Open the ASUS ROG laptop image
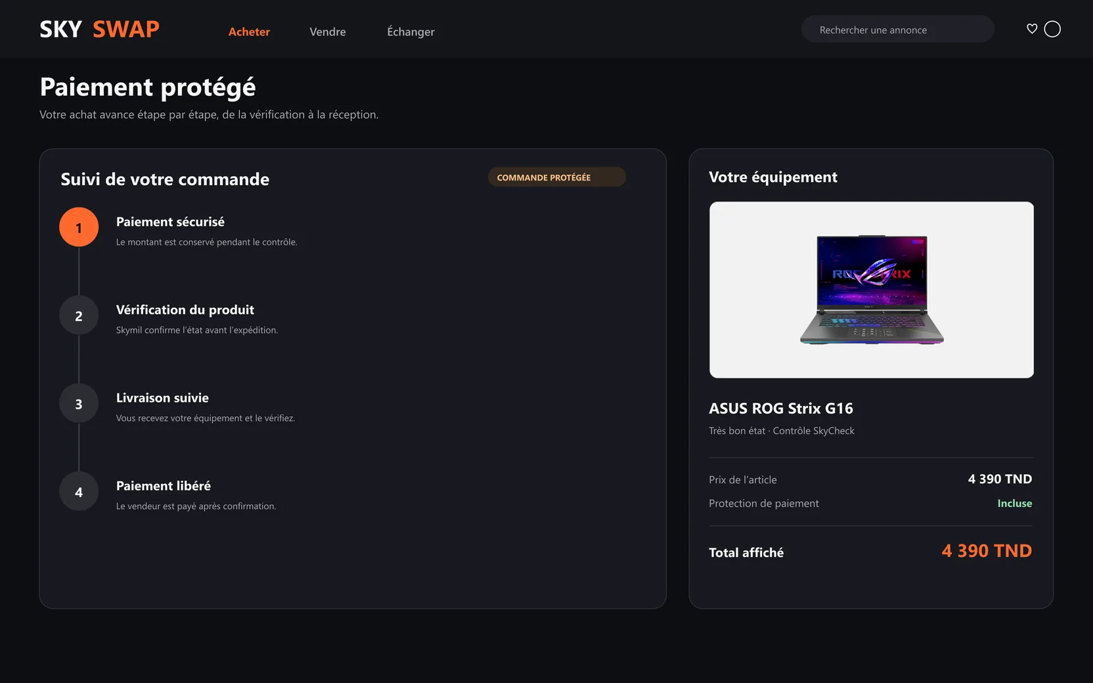 click(871, 290)
